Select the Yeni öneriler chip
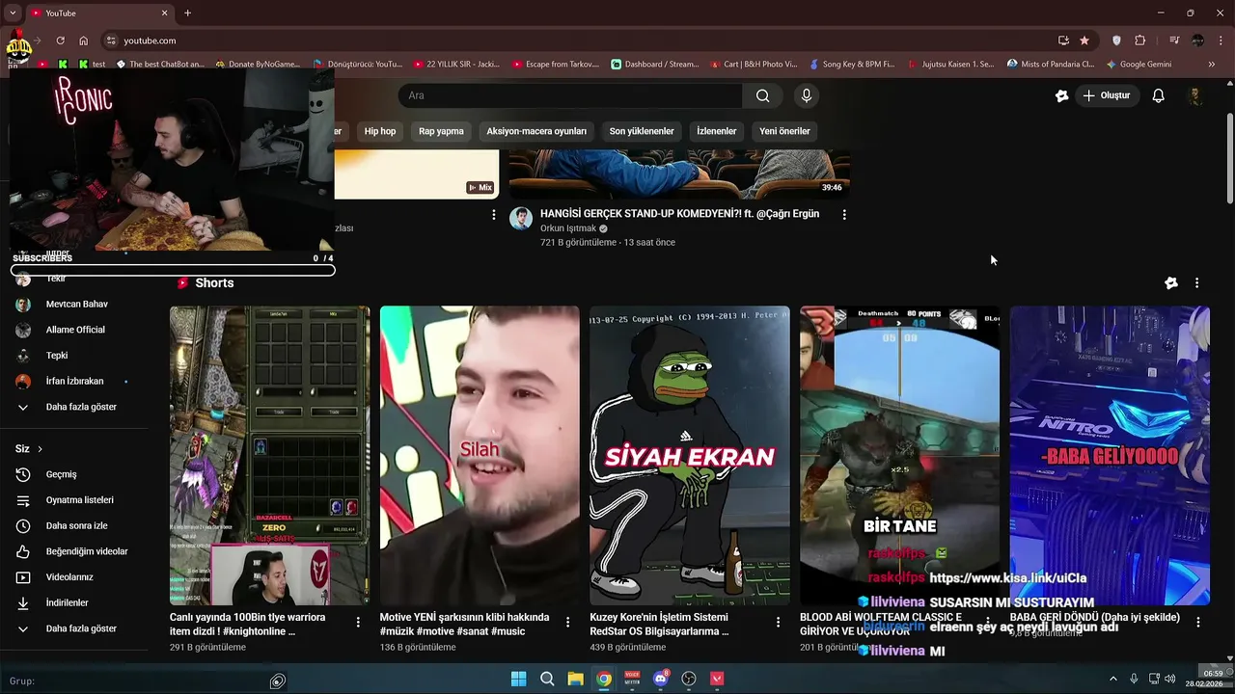 point(784,131)
